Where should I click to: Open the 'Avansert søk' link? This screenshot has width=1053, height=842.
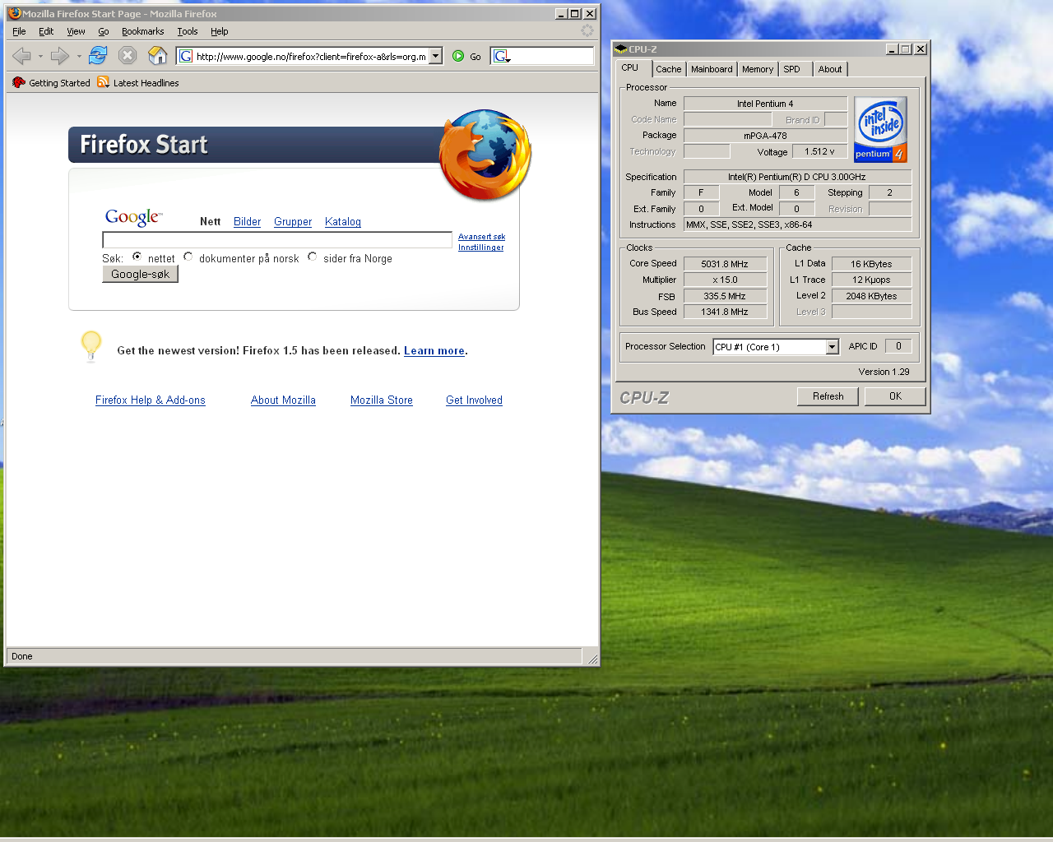pyautogui.click(x=481, y=237)
